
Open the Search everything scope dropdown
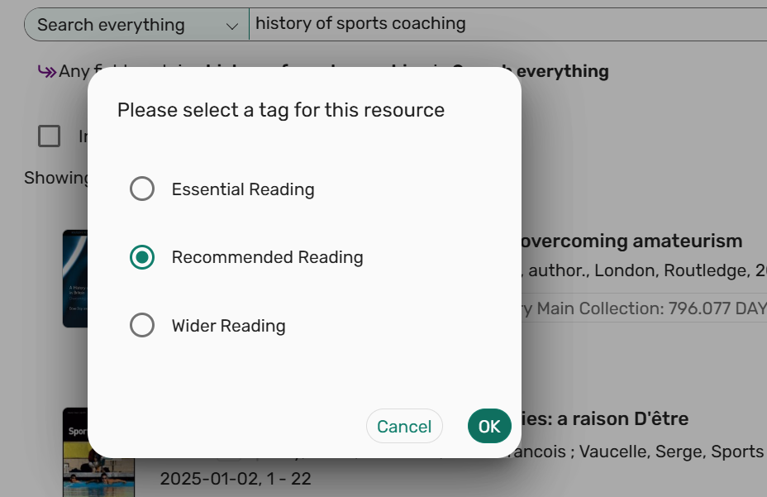(136, 25)
